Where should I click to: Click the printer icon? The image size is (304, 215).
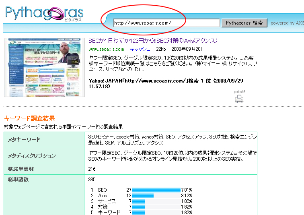[239, 99]
